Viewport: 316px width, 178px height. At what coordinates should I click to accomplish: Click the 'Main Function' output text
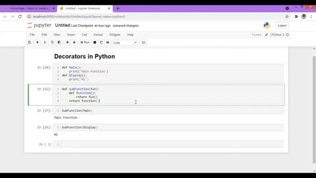click(66, 118)
